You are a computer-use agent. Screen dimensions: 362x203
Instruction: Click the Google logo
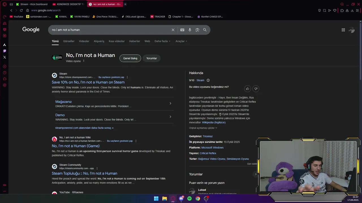[x=31, y=30]
